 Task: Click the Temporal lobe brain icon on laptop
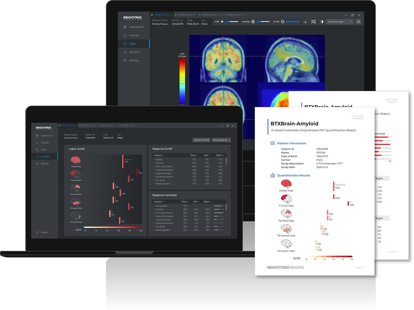76,202
